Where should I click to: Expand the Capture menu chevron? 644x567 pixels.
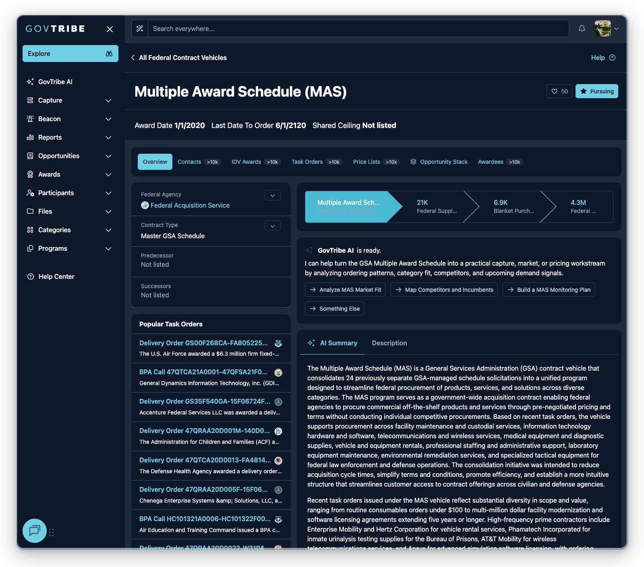click(108, 100)
